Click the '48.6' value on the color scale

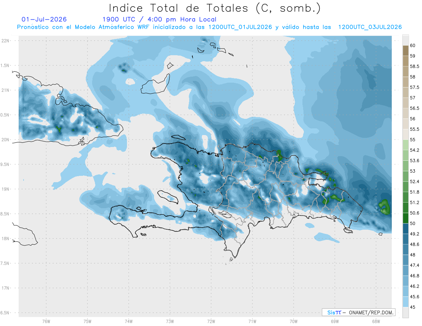(x=415, y=244)
